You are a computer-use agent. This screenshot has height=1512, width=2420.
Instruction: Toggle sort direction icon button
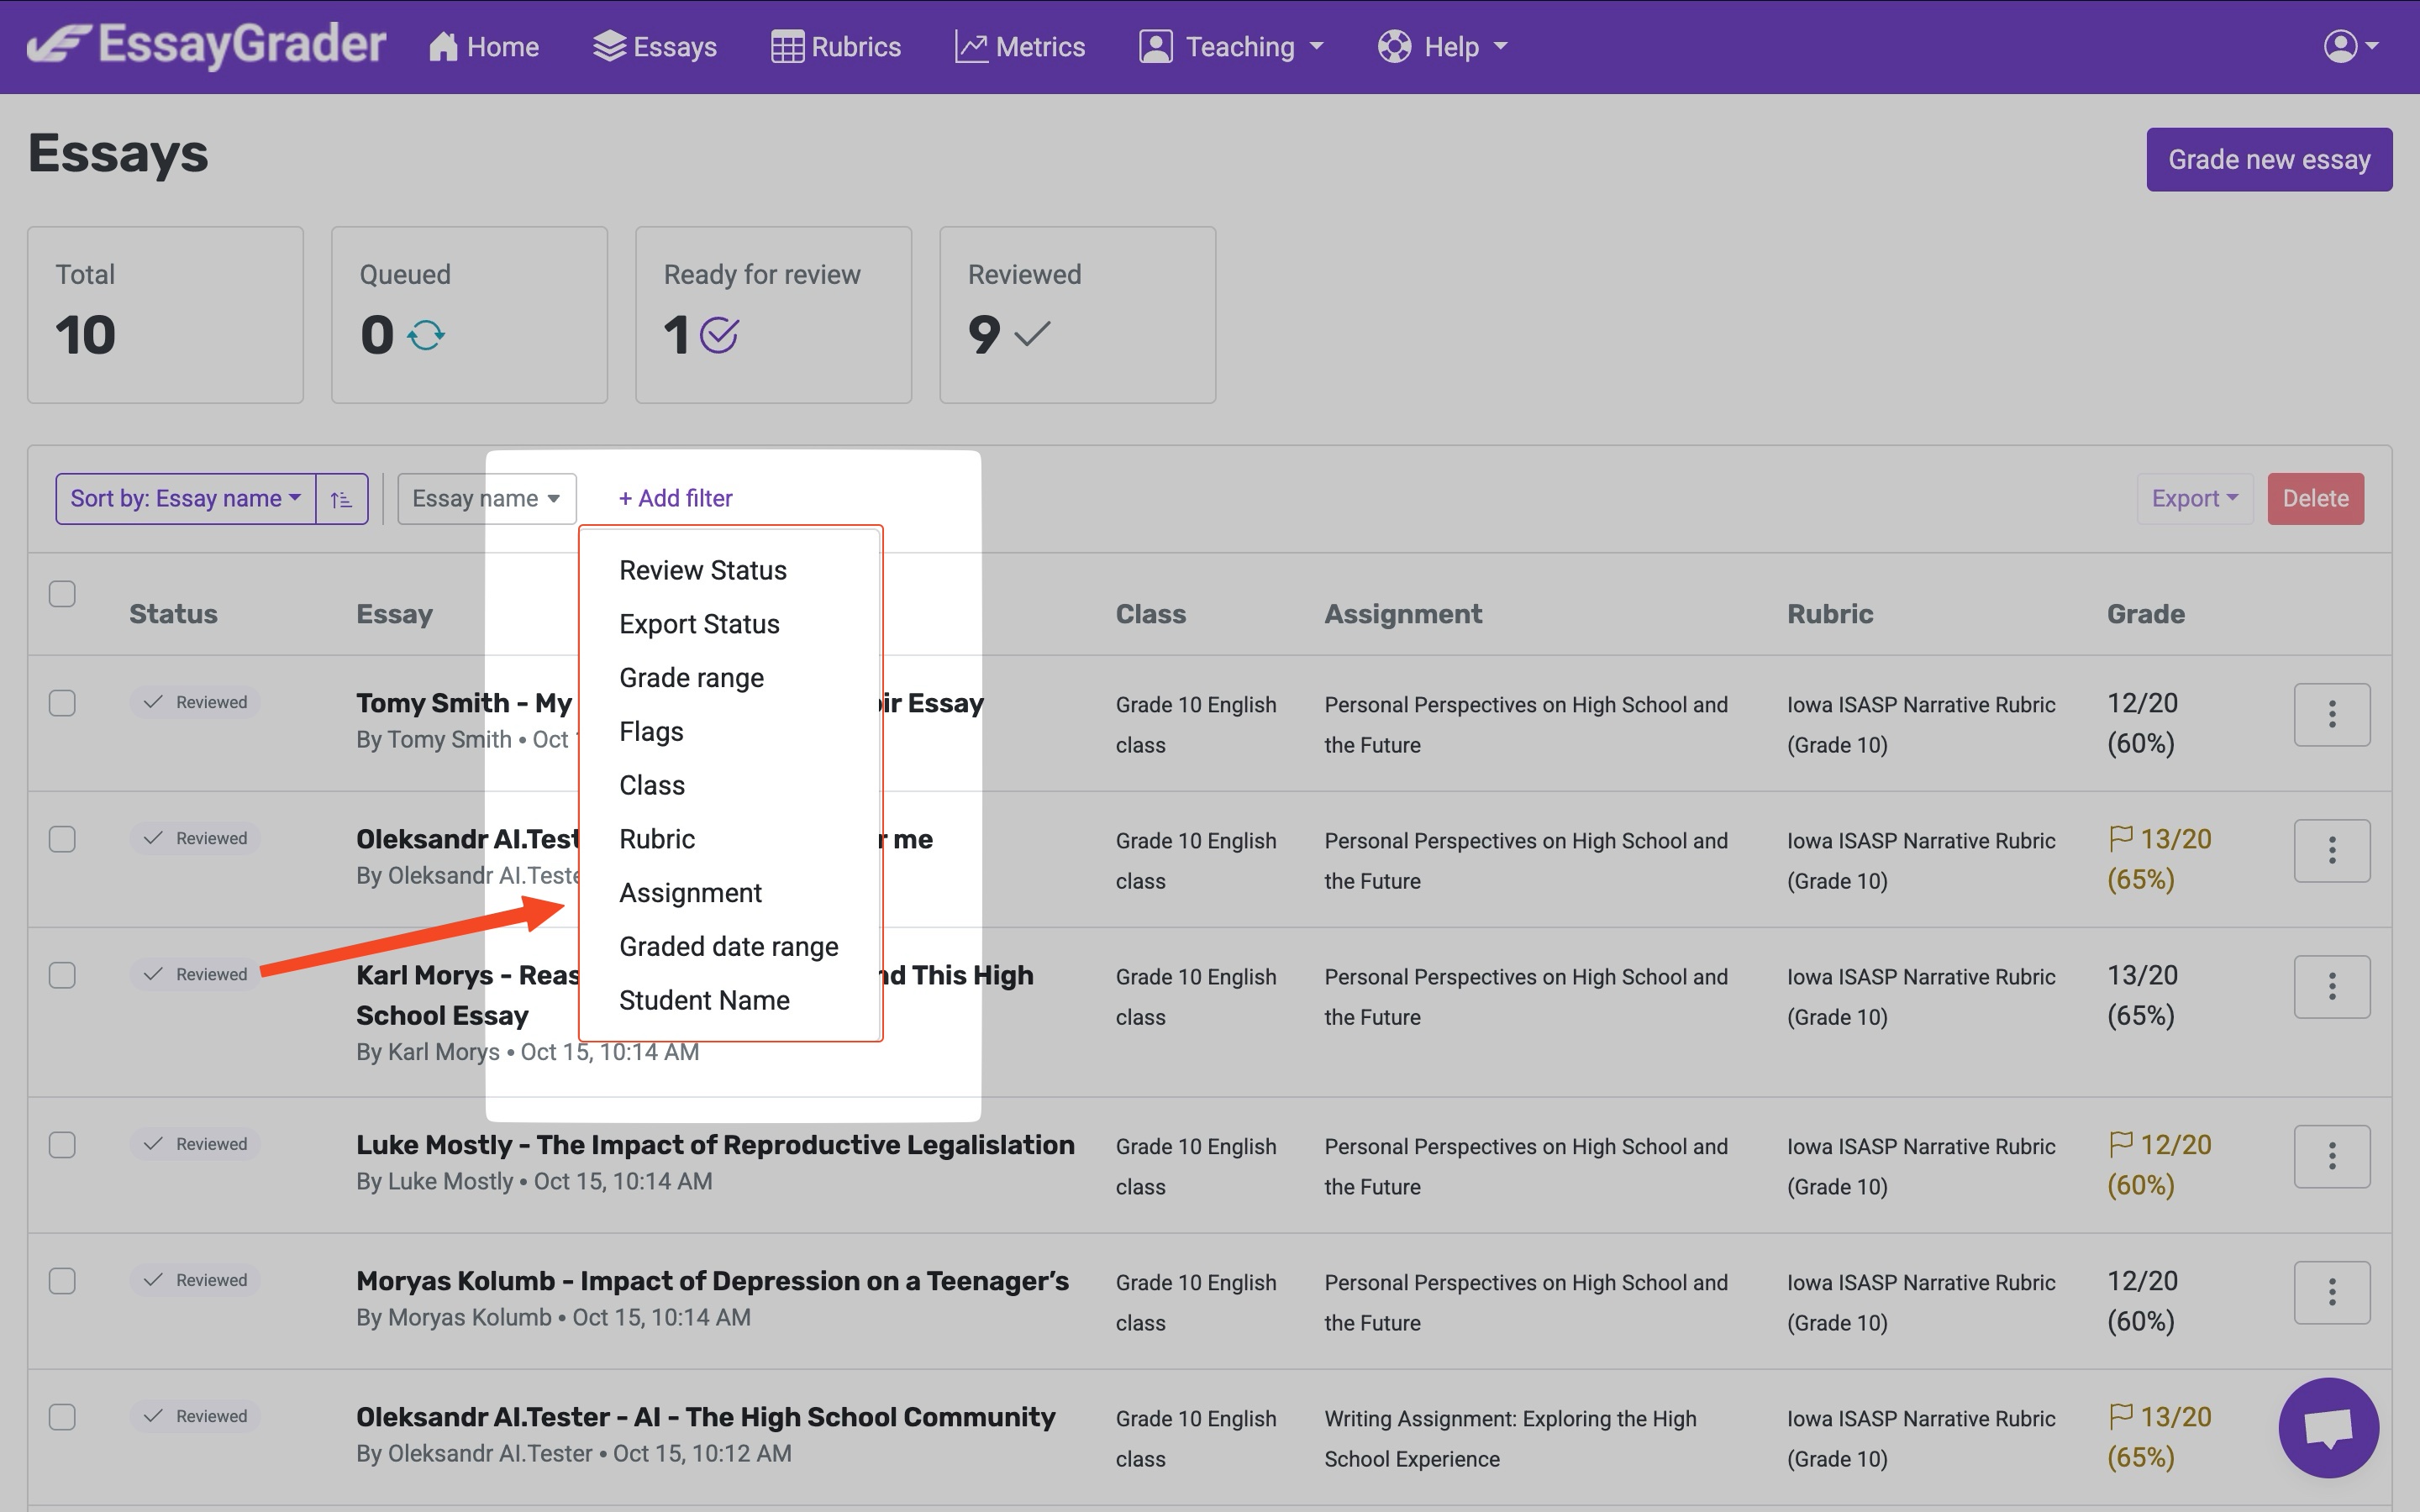(x=342, y=499)
